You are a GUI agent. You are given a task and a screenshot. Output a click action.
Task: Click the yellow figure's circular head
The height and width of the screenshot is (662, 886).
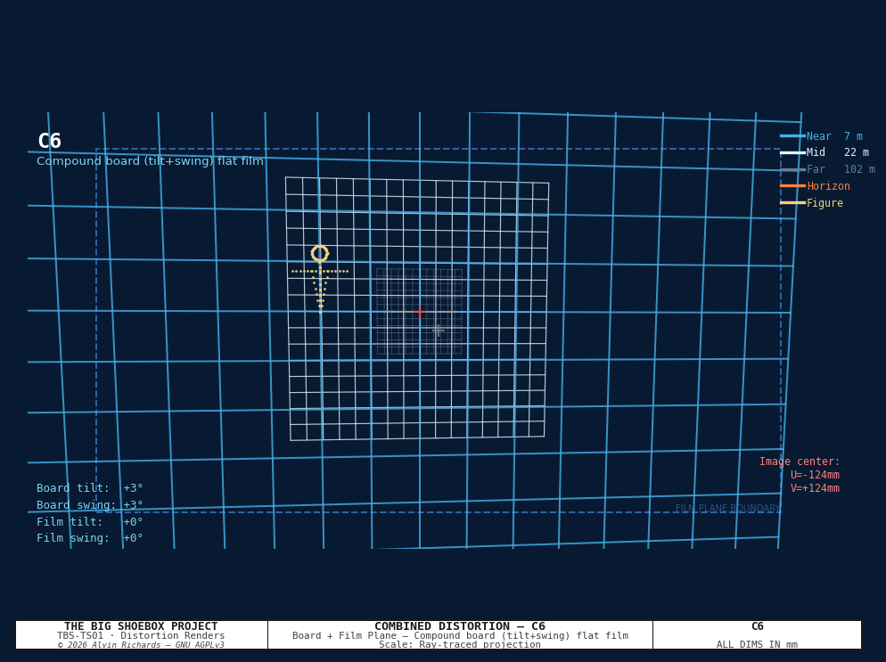point(320,254)
